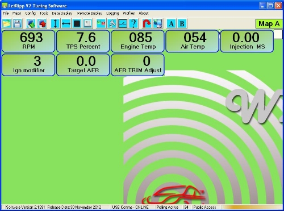
Task: Switch to map B using the B icon
Action: pyautogui.click(x=182, y=24)
